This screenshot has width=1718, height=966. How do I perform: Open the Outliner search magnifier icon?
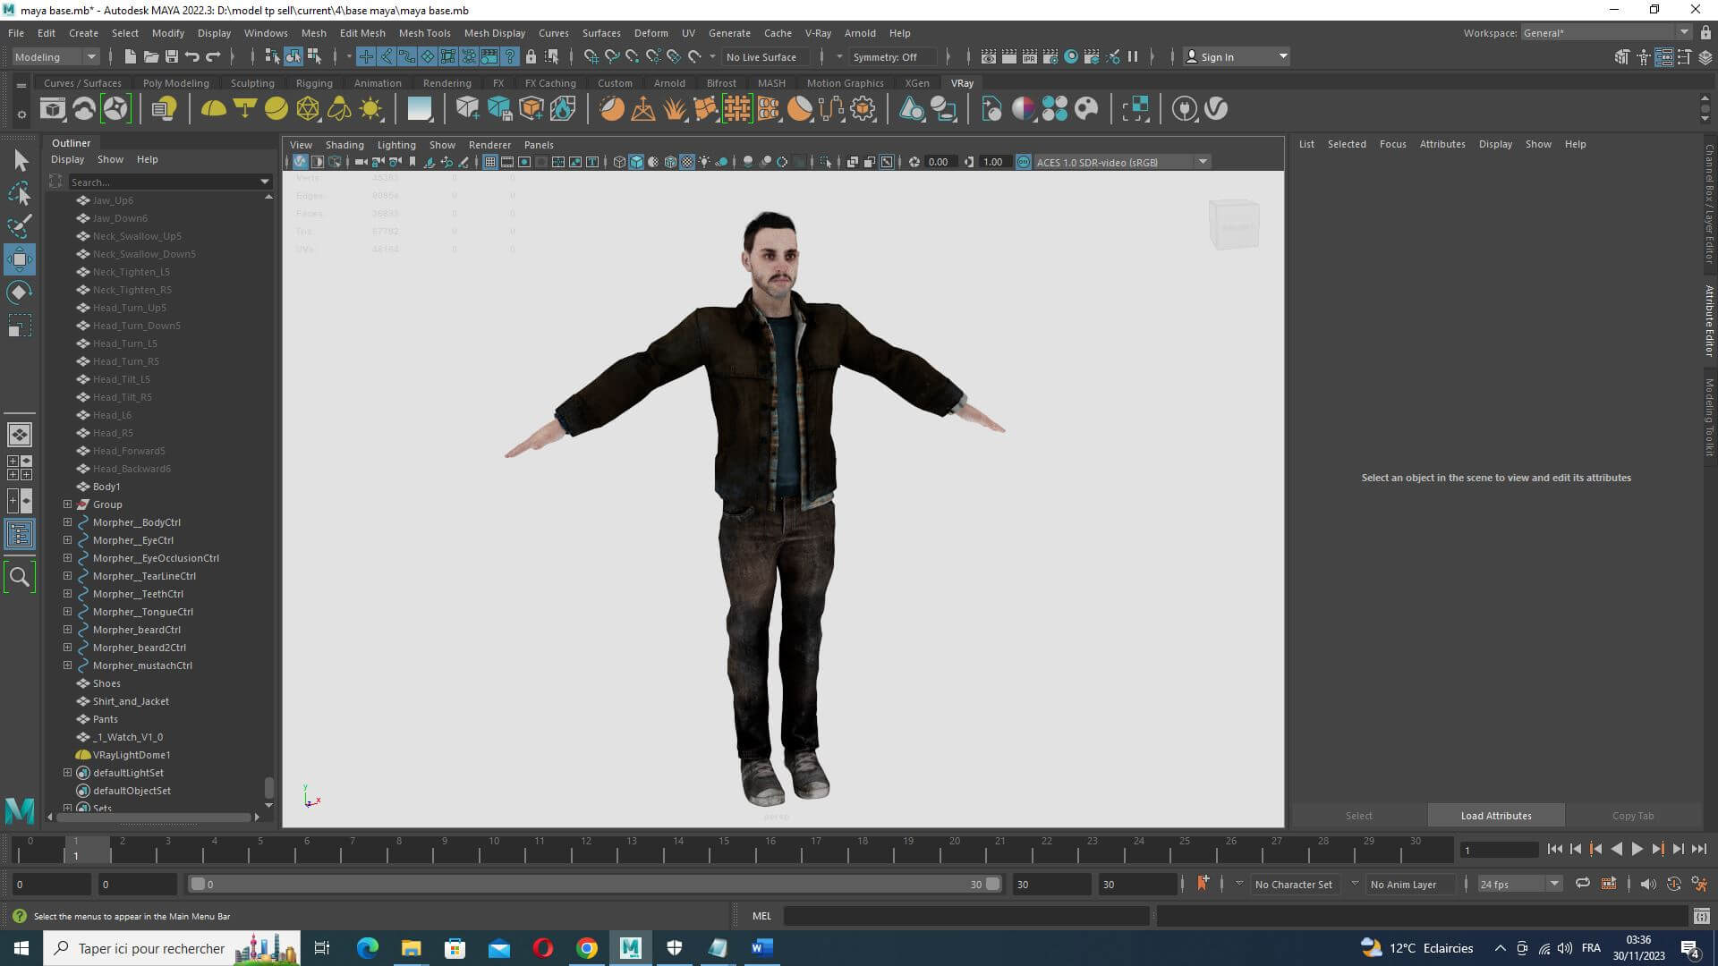20,577
